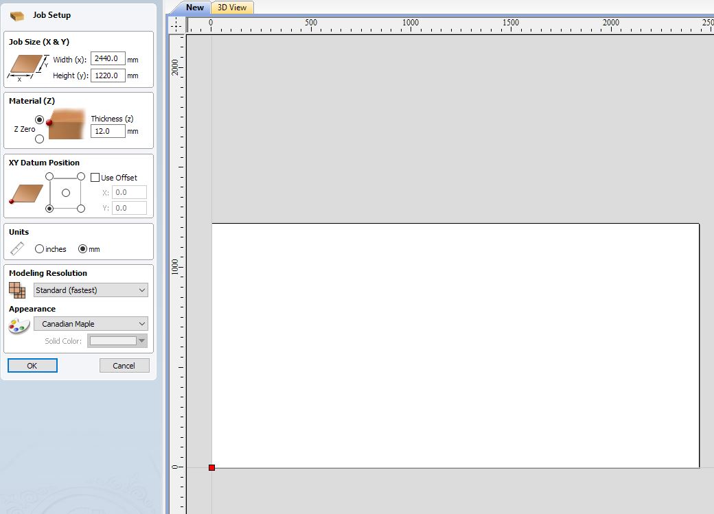Open the Modeling Resolution dropdown
This screenshot has height=514, width=714.
click(91, 290)
